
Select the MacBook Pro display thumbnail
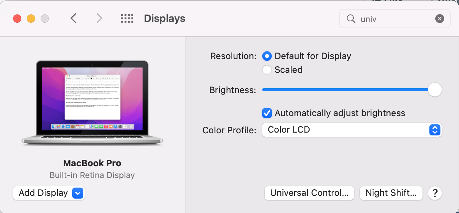click(92, 102)
